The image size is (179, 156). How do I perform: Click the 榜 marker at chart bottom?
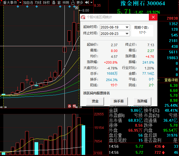coord(74,106)
